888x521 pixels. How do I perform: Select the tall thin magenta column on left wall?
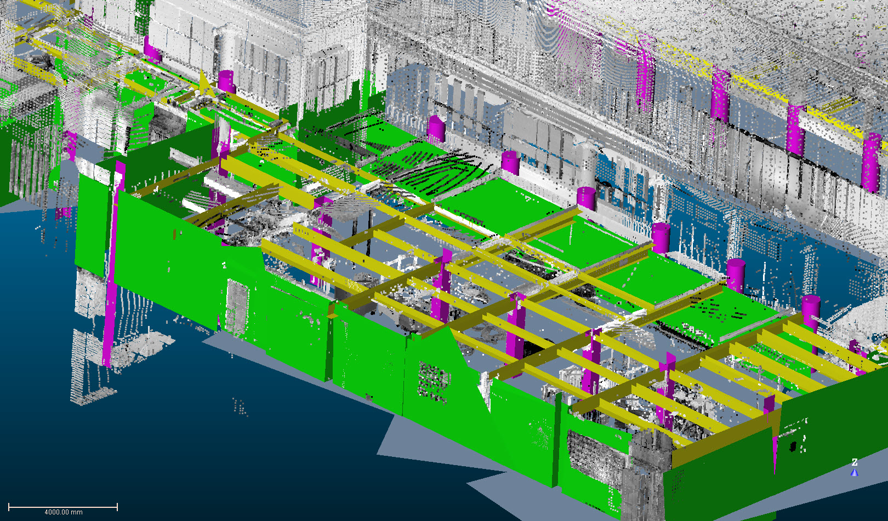(112, 263)
